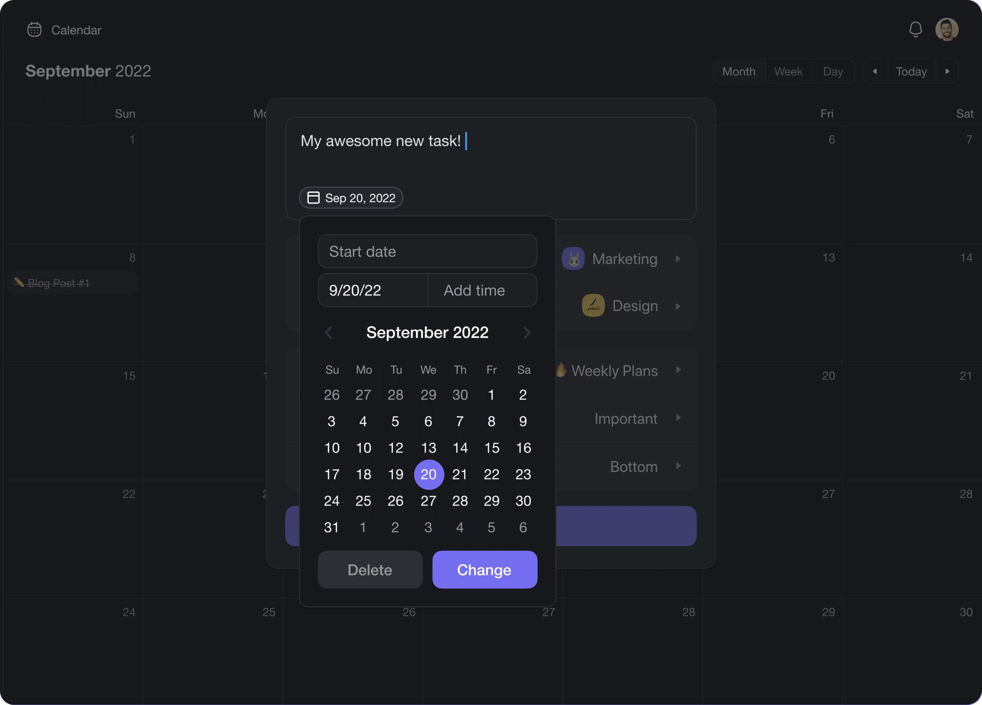
Task: Click the Delete button in date picker
Action: pyautogui.click(x=370, y=569)
